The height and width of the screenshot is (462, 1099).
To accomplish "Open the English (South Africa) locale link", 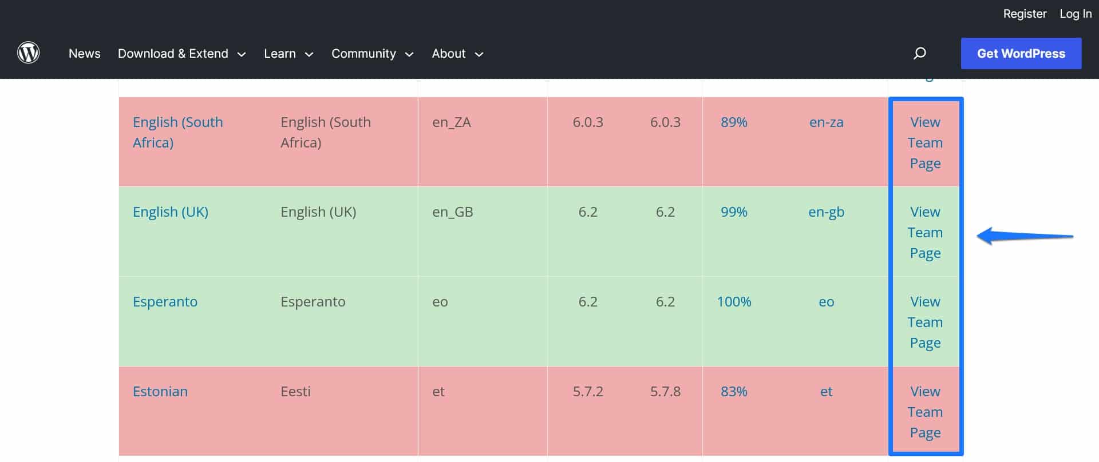I will [177, 132].
